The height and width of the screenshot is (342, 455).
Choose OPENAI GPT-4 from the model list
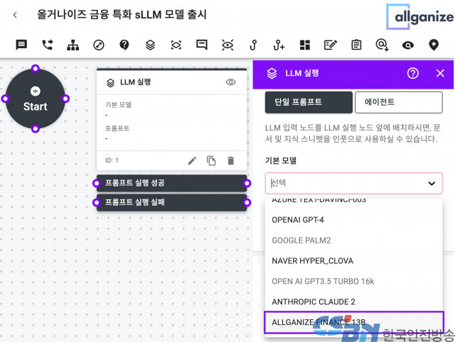coord(354,220)
